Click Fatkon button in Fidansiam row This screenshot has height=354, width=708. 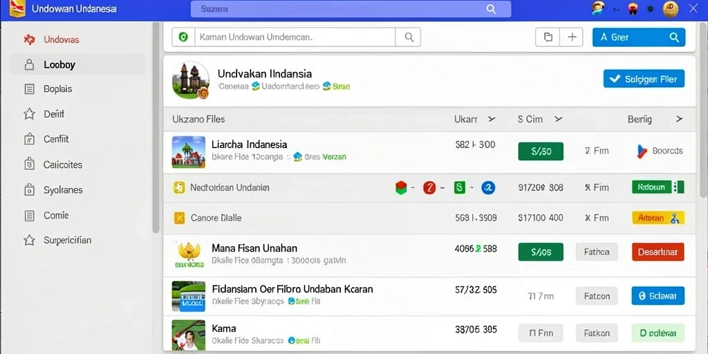[597, 296]
